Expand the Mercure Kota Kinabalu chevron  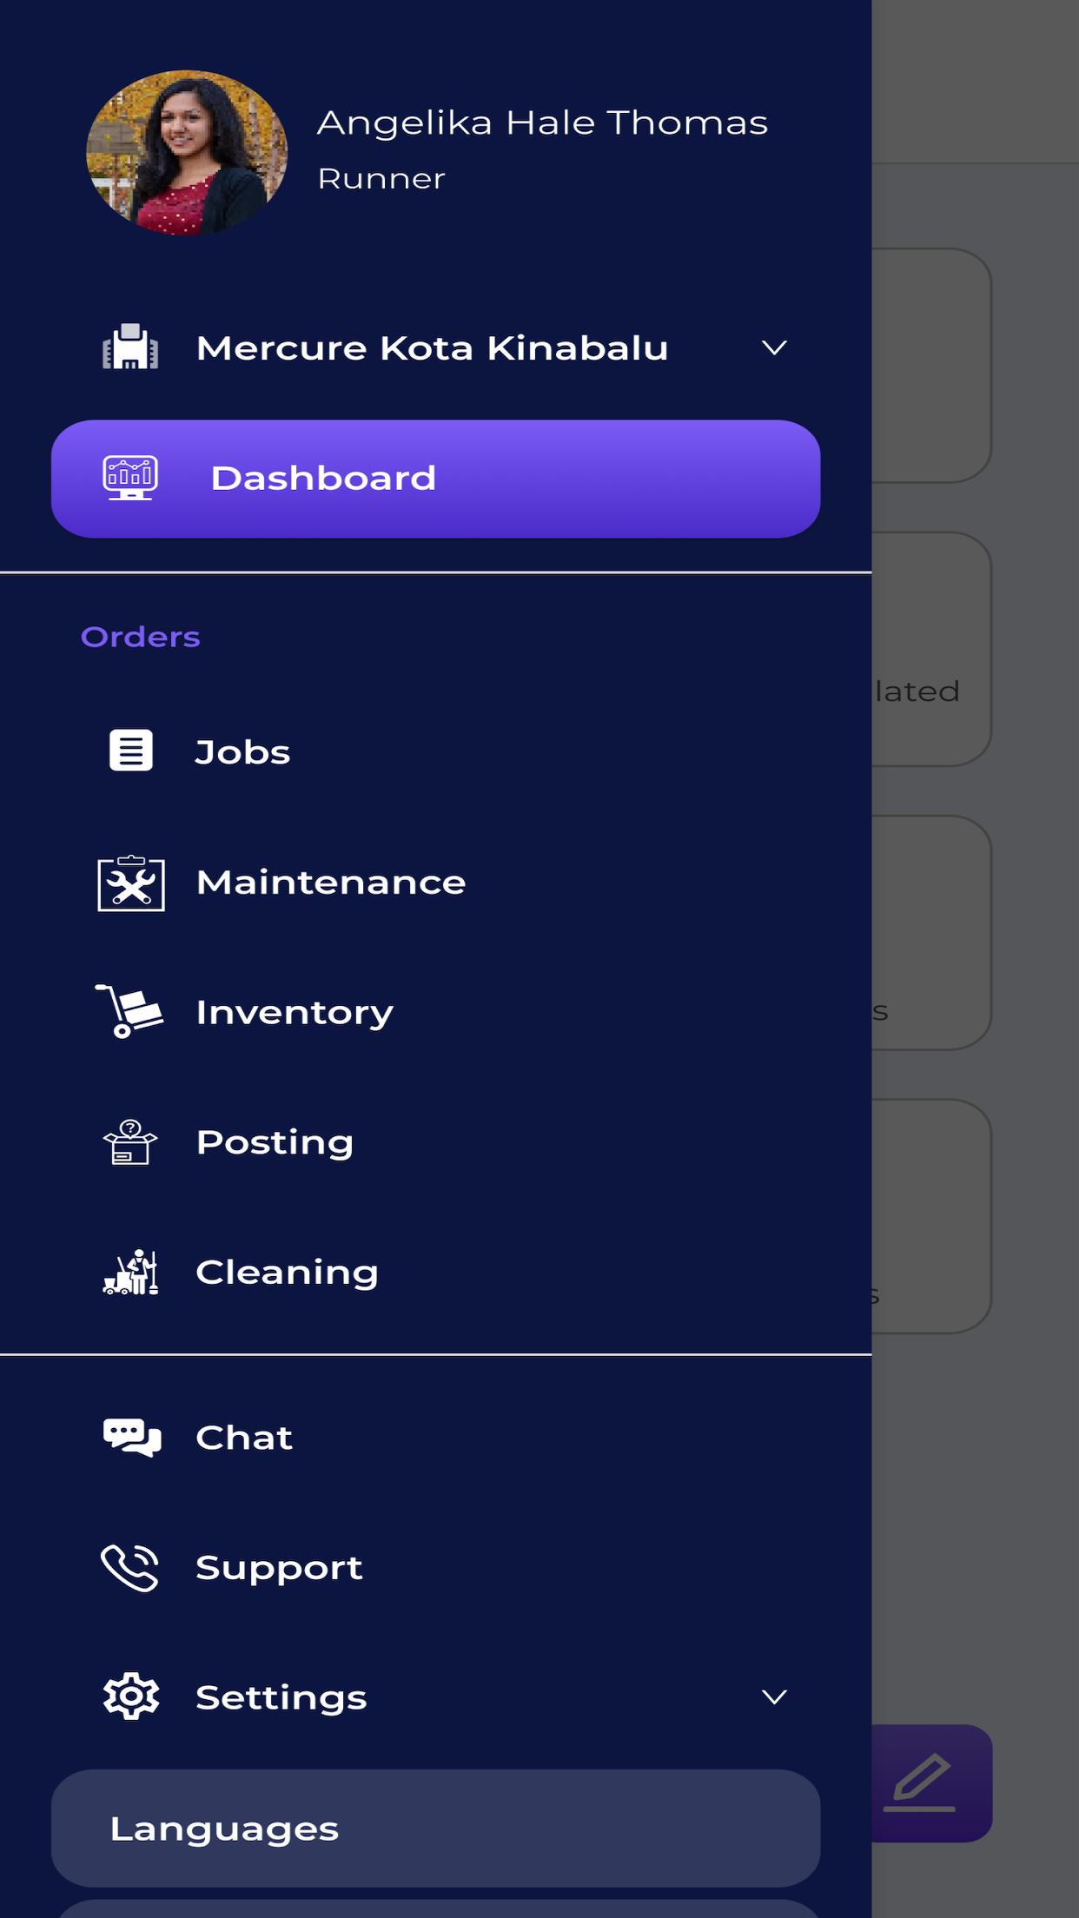pyautogui.click(x=774, y=348)
